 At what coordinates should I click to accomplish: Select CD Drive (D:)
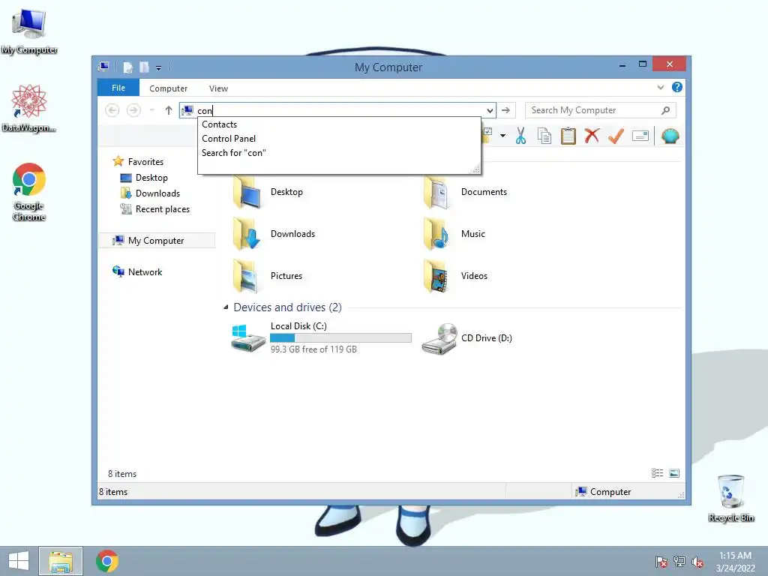click(x=467, y=338)
